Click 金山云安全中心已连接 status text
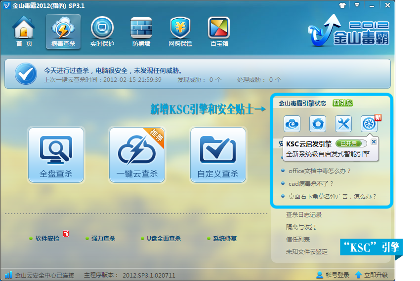This screenshot has height=281, width=420. (44, 275)
